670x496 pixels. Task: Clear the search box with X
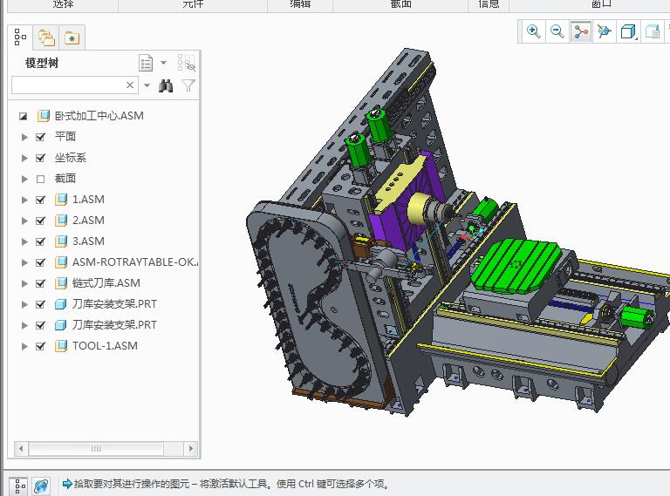130,85
